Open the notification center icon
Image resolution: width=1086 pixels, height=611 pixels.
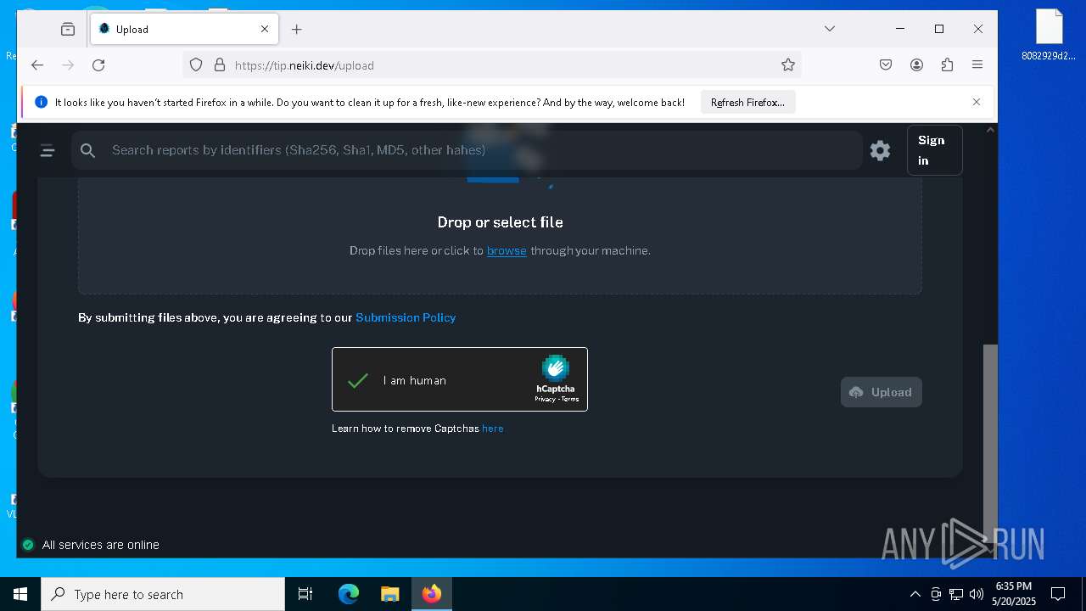click(1058, 594)
